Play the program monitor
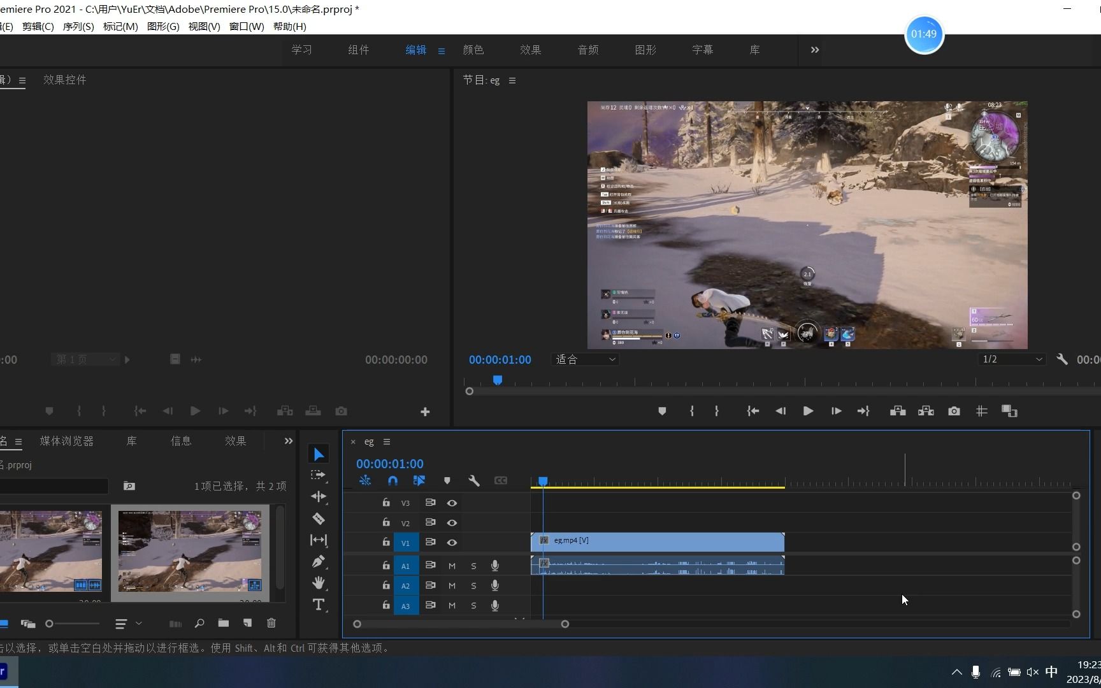Screen dimensions: 1101x688 pyautogui.click(x=808, y=412)
